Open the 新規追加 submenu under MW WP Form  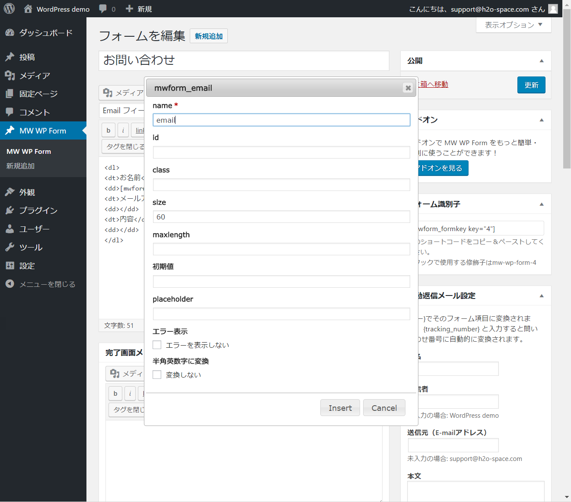[20, 166]
